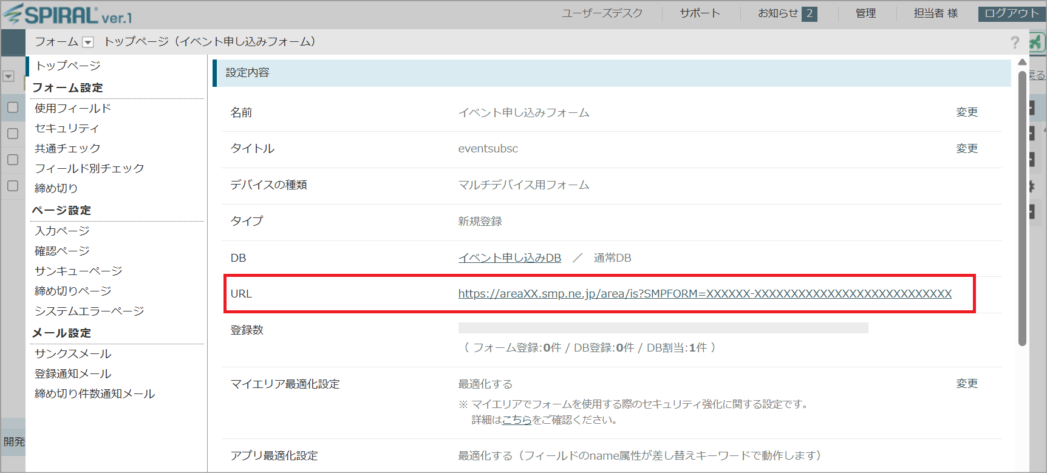Open the サポート menu item
The width and height of the screenshot is (1047, 473).
pos(700,13)
